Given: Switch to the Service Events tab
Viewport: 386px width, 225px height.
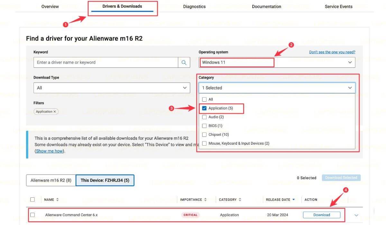Looking at the screenshot, I should click(x=339, y=6).
